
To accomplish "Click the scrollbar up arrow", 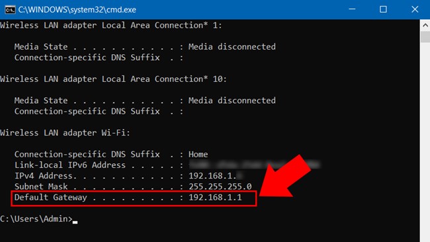I will point(425,26).
